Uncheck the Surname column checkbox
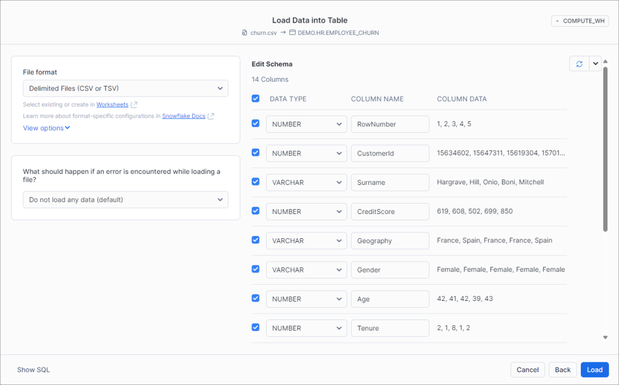 (256, 181)
